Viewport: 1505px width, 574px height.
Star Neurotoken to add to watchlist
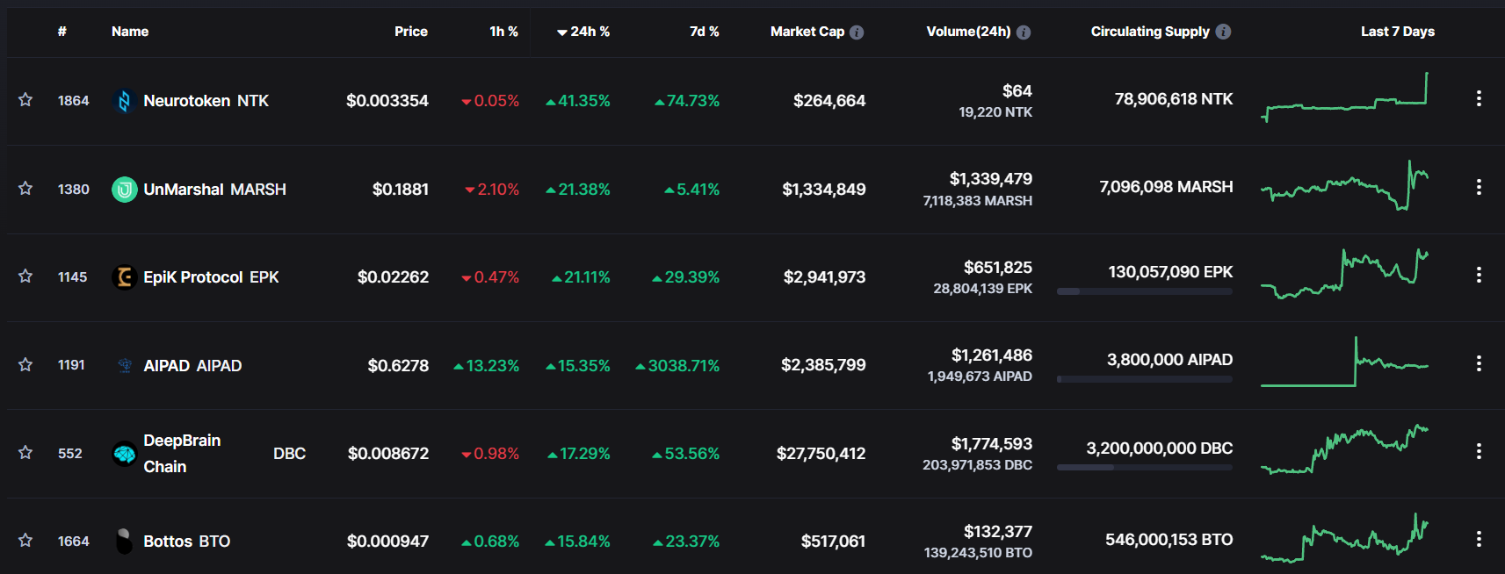25,100
